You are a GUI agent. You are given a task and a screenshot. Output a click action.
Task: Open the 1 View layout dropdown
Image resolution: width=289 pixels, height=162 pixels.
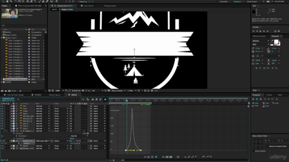coord(132,91)
